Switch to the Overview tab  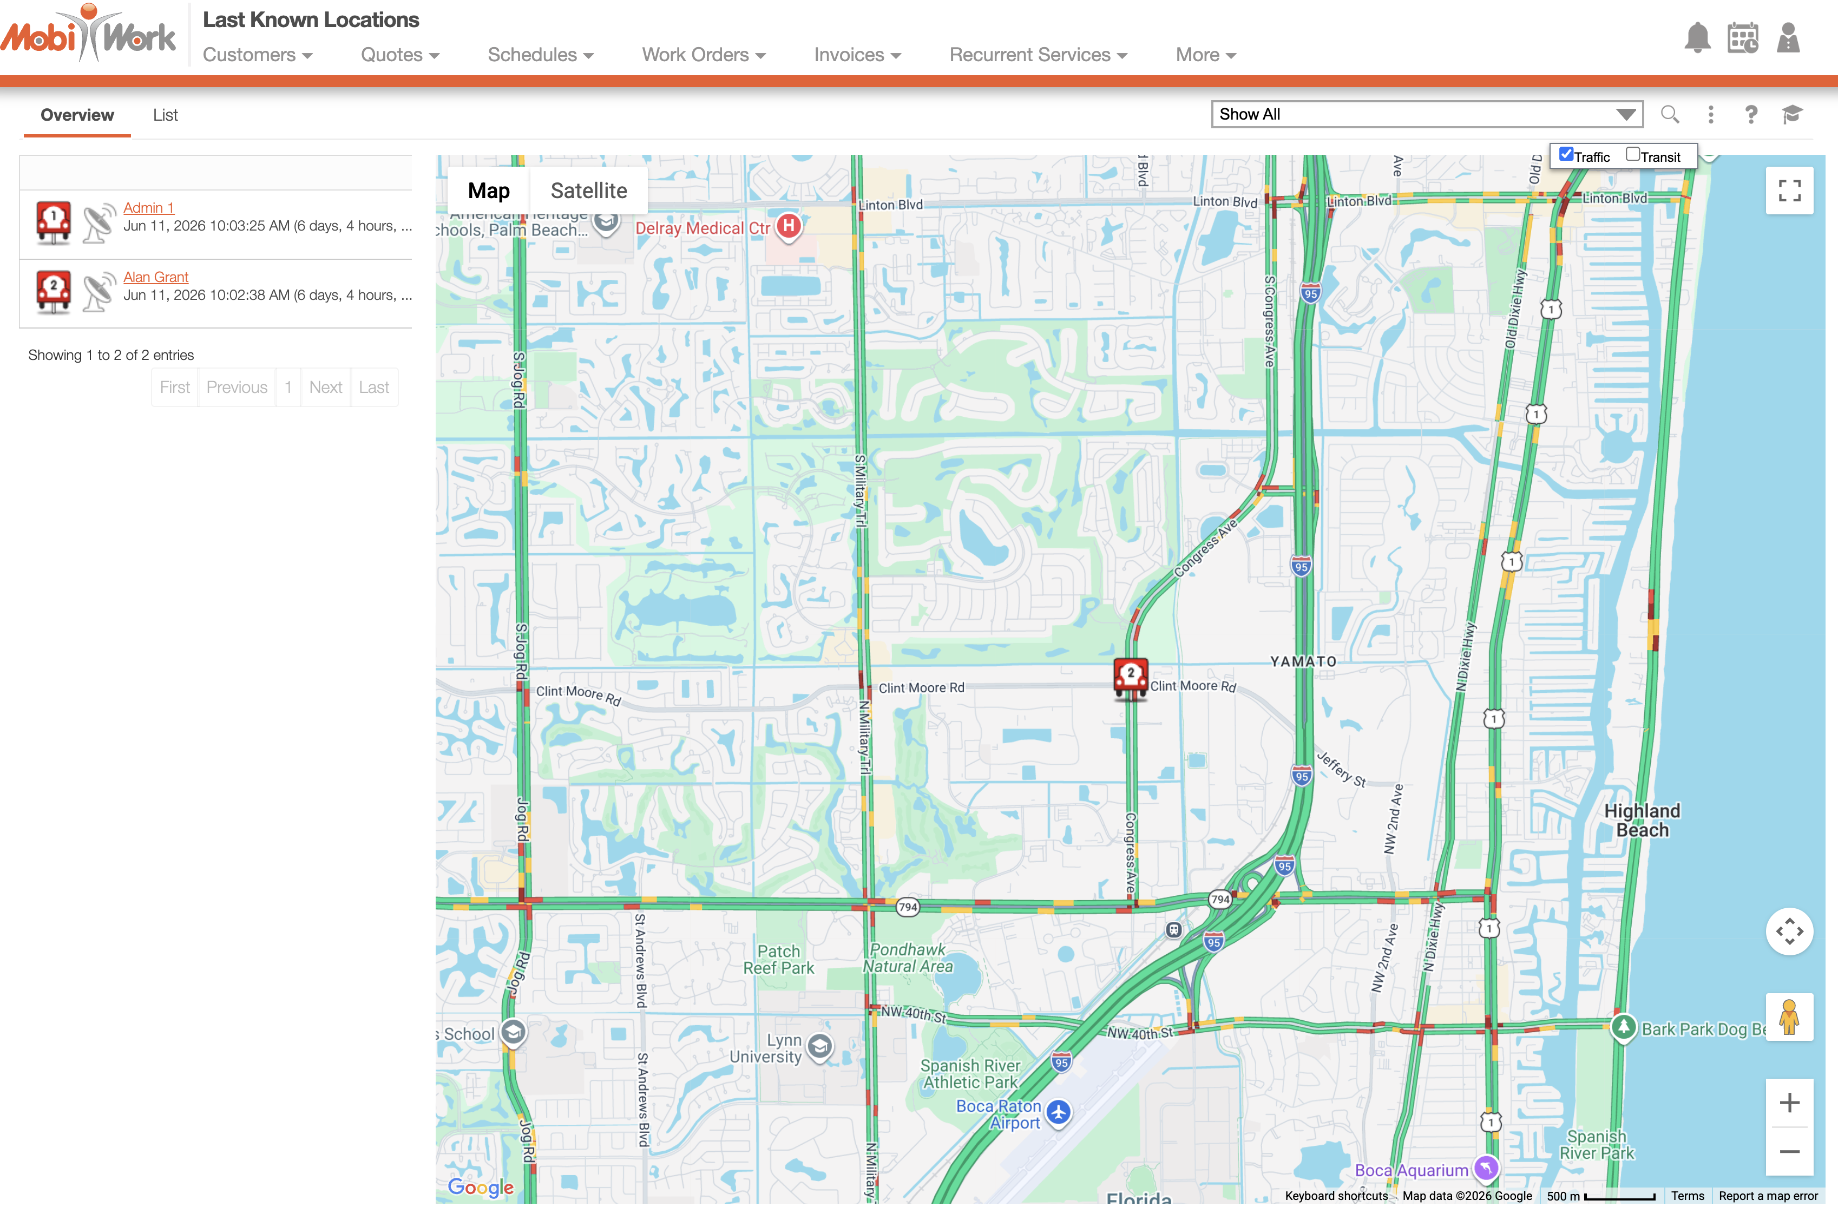click(x=77, y=115)
